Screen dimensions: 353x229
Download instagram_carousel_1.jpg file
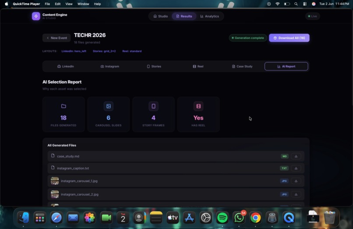click(296, 181)
